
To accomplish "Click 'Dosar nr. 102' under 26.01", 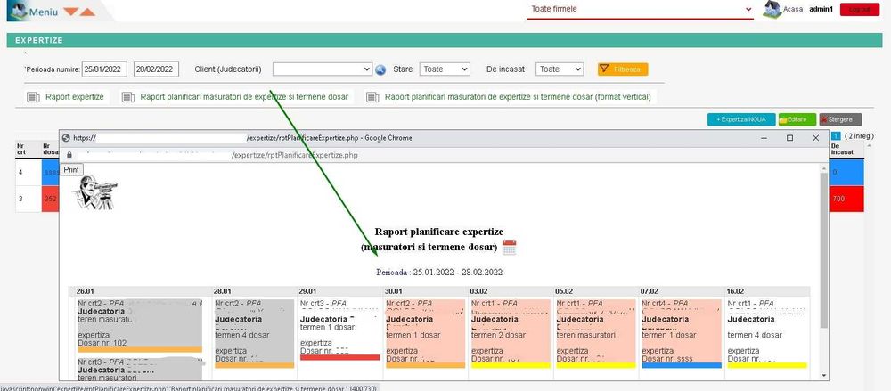I will (102, 343).
